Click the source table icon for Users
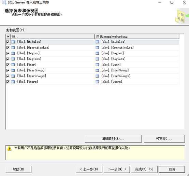Image resolution: width=189 pixels, height=176 pixels. tap(13, 82)
